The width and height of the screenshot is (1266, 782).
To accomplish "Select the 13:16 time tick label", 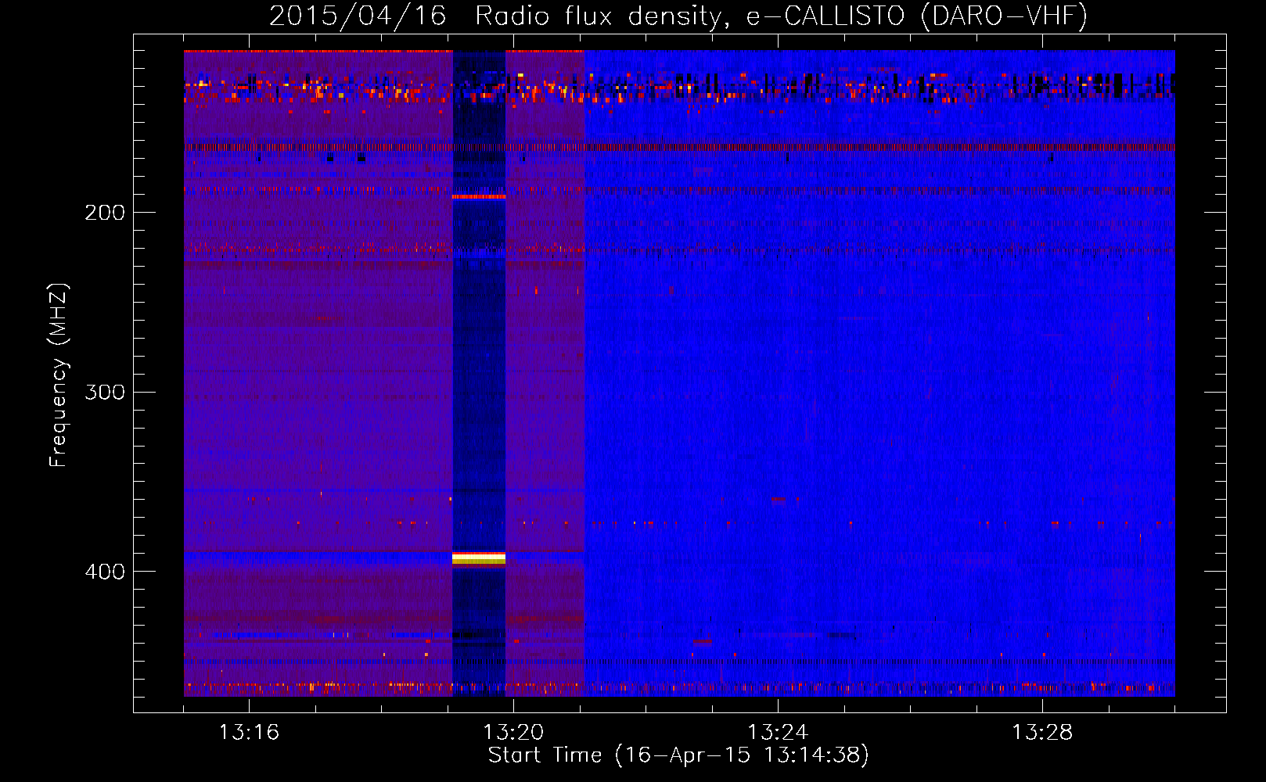I will coord(249,733).
